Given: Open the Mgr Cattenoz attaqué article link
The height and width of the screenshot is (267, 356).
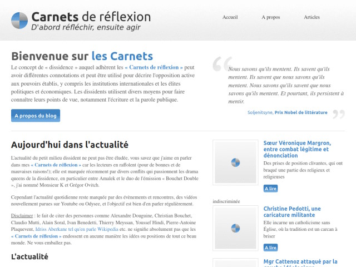Looking at the screenshot, I should click(x=300, y=263).
